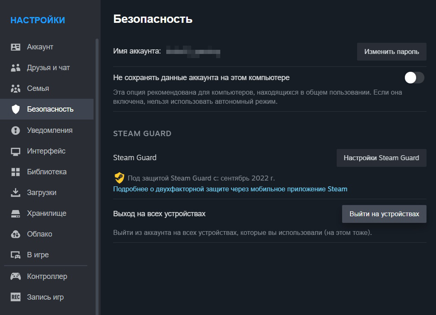Click the Friends and chat people icon
Image resolution: width=436 pixels, height=315 pixels.
tap(15, 68)
